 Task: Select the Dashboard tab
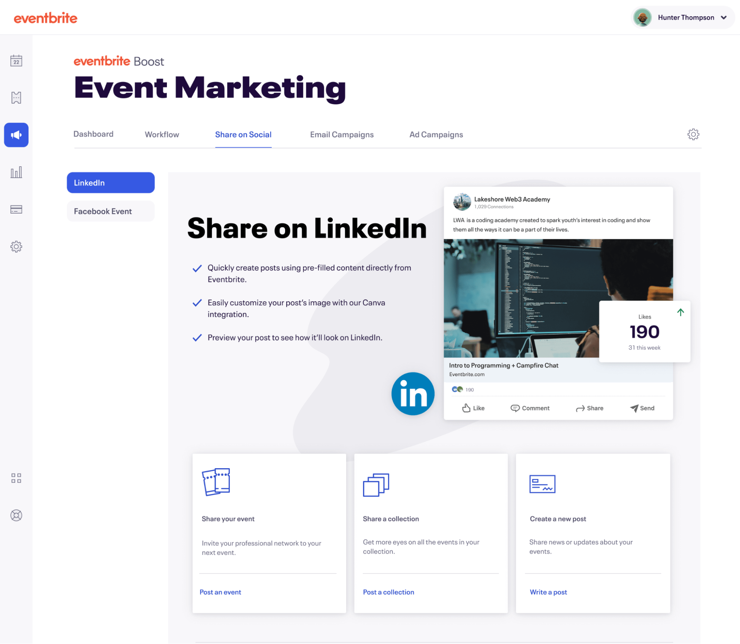tap(94, 135)
